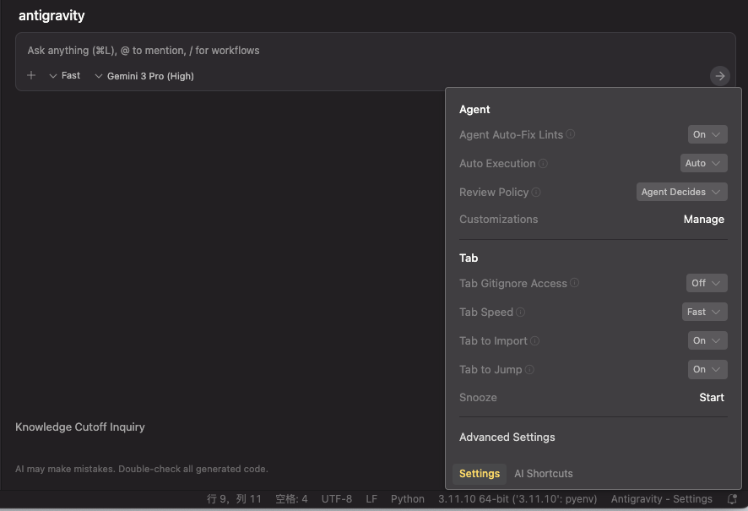Click the send arrow in the prompt box
Screen dimensions: 748x511
pyautogui.click(x=719, y=75)
